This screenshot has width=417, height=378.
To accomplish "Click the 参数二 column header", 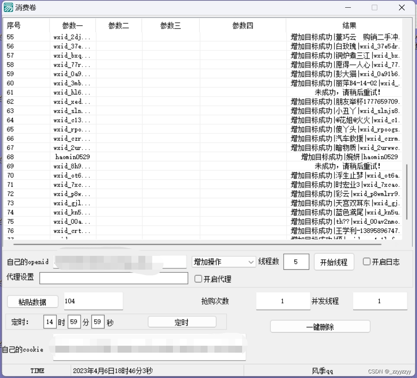I will tap(119, 25).
